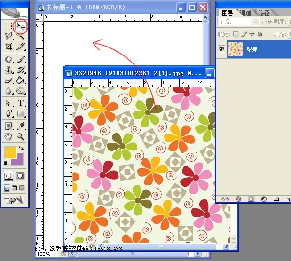
Task: Select the Sponge tool
Action: 21,91
